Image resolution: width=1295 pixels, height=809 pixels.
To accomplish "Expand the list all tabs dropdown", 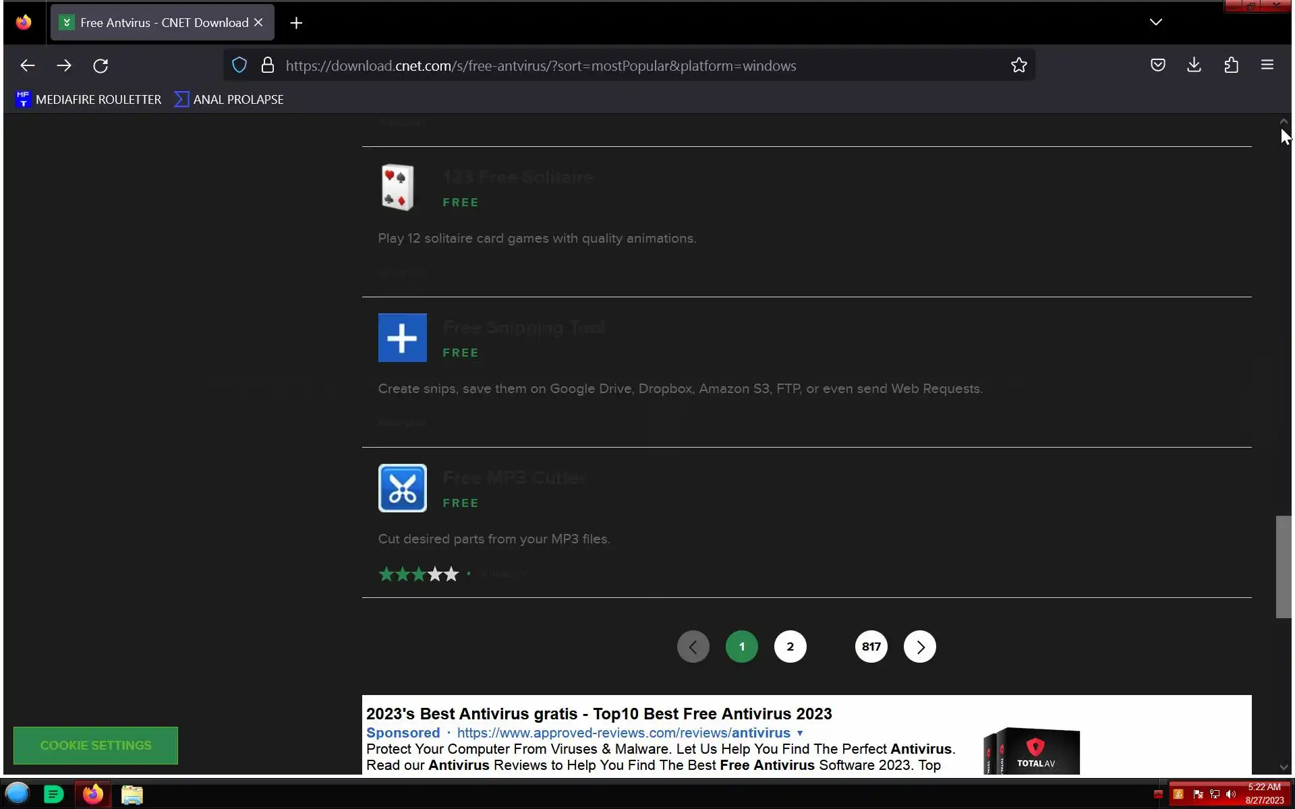I will 1155,22.
